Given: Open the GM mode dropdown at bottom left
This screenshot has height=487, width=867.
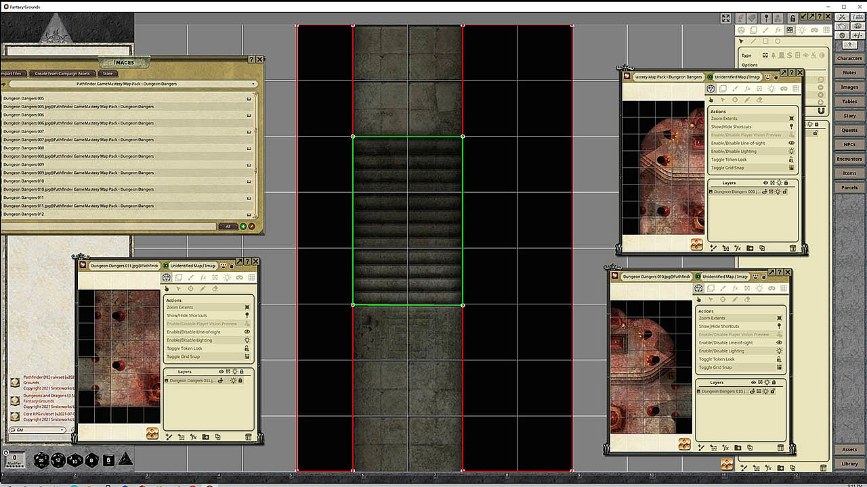Looking at the screenshot, I should 39,430.
